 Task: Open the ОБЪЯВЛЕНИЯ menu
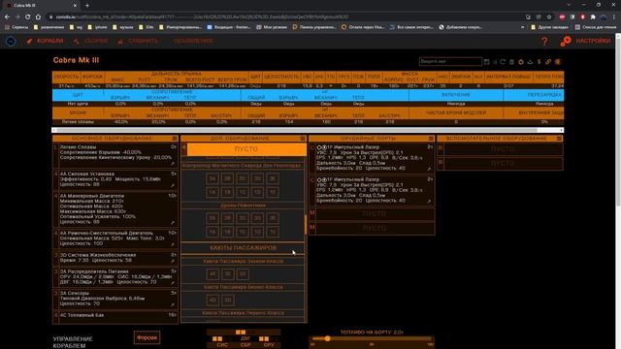point(193,41)
